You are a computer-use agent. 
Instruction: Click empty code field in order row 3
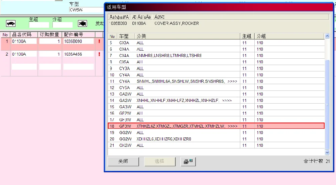click(24, 67)
